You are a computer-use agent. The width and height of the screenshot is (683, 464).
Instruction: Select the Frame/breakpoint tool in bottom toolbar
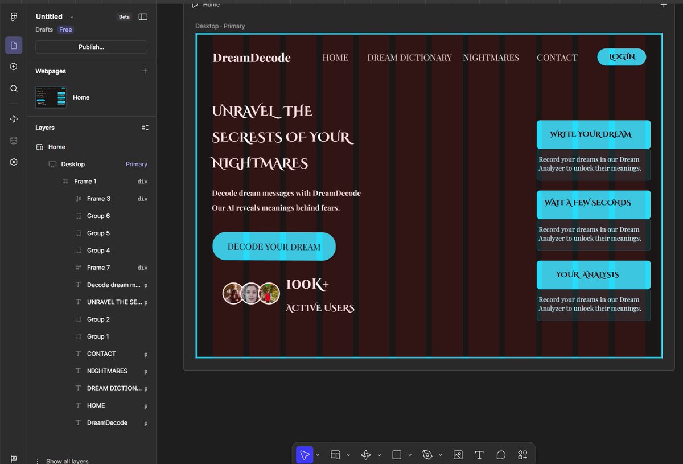tap(335, 455)
